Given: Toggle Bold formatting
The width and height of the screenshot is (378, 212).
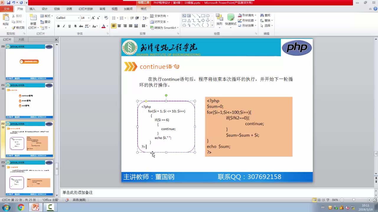Looking at the screenshot, I should (x=58, y=26).
